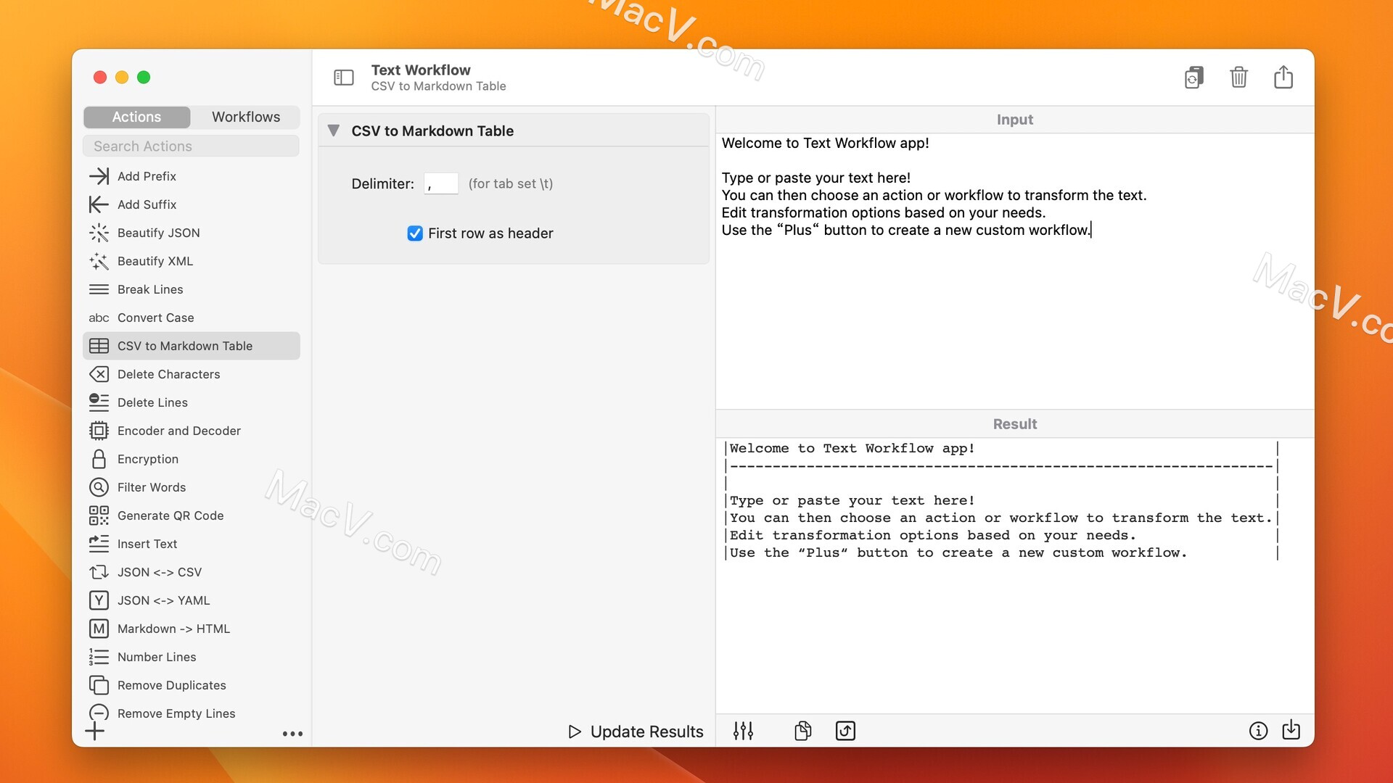Open the more options ellipsis menu
Image resolution: width=1393 pixels, height=783 pixels.
click(x=292, y=733)
